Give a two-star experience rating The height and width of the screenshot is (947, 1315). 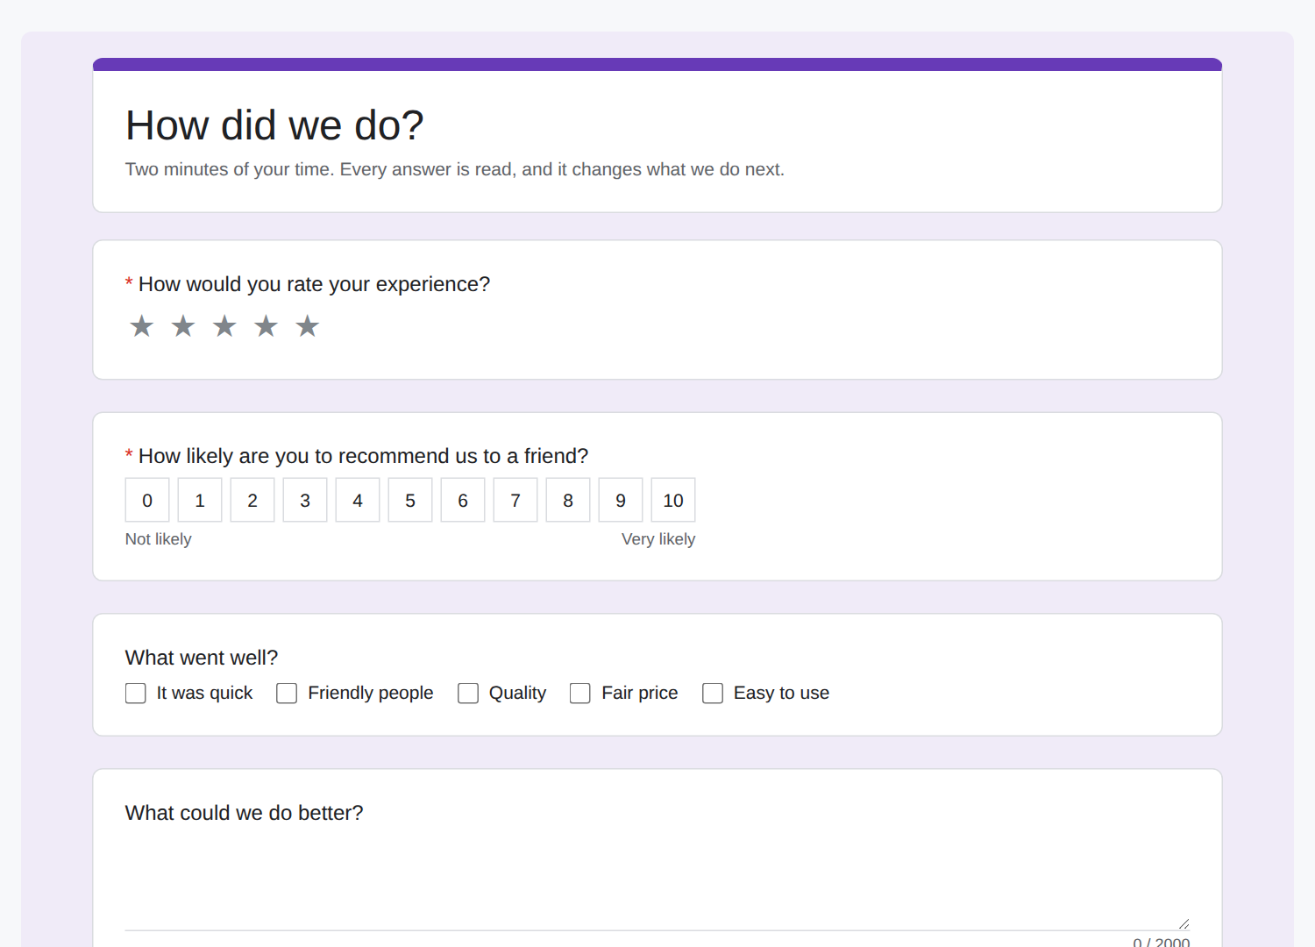tap(183, 326)
